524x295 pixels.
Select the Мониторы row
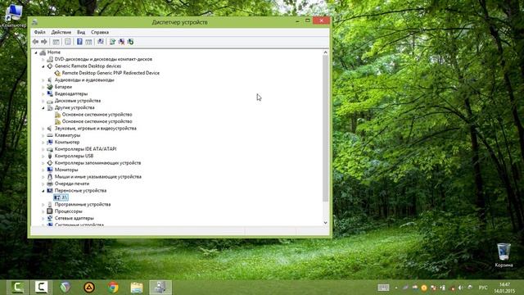(66, 170)
